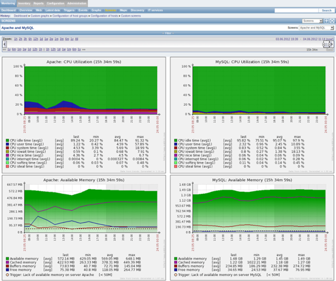Go to Latest data submenu
336x281 pixels.
53,10
